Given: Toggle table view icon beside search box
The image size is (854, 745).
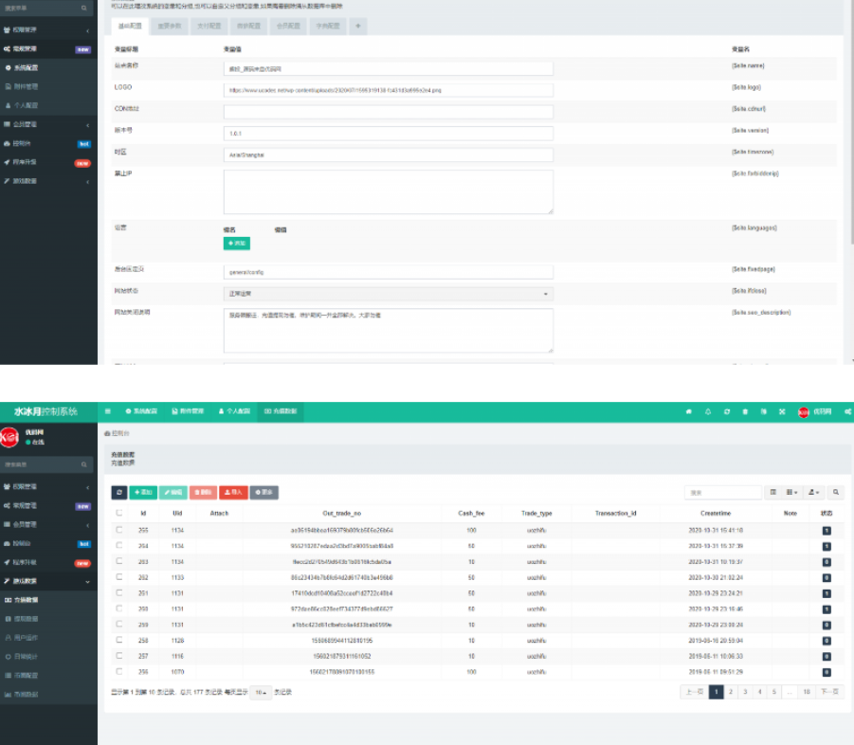Looking at the screenshot, I should (x=772, y=492).
